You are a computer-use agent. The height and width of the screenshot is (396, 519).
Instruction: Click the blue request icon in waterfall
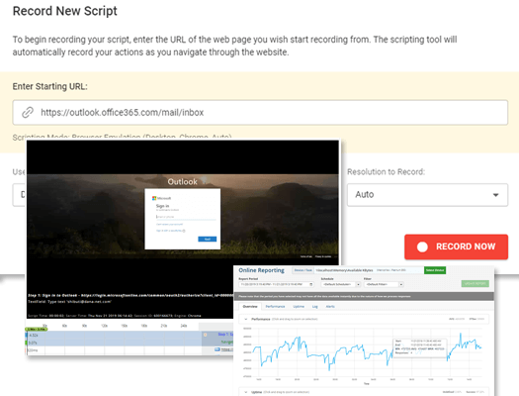217,349
